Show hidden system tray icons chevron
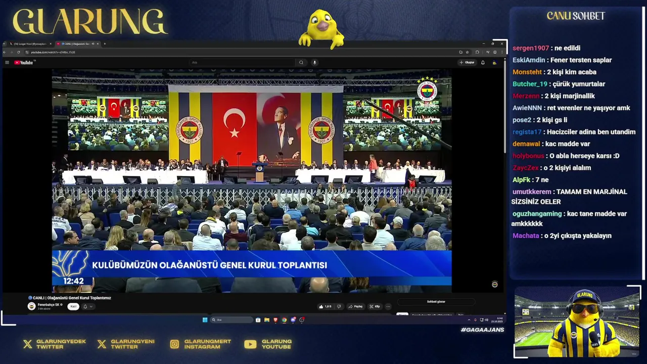 tap(469, 320)
